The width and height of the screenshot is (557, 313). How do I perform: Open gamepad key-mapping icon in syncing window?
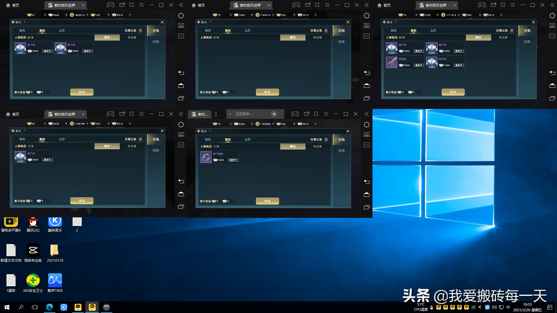[x=295, y=114]
